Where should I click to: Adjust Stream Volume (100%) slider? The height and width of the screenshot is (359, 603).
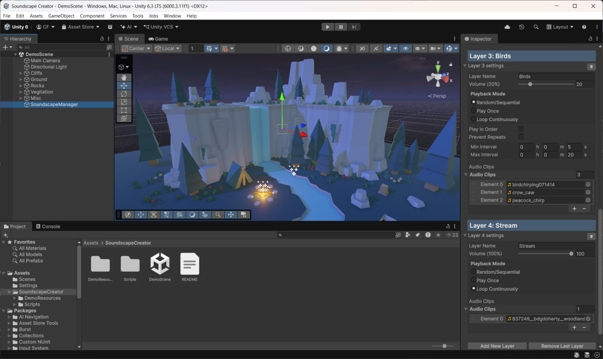coord(546,254)
